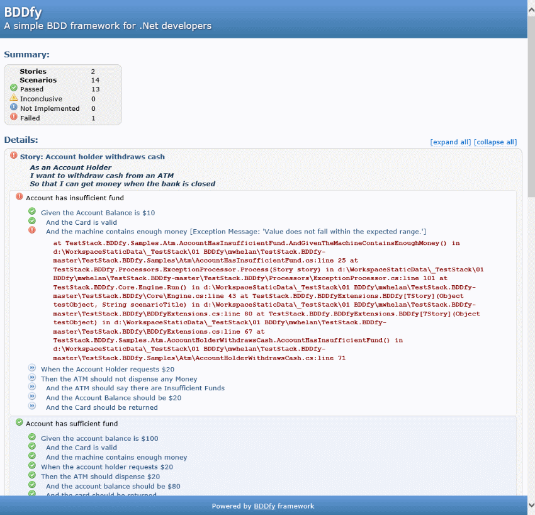The height and width of the screenshot is (515, 535).
Task: Click not-executed icon for 'And the Card should be returned'
Action: (x=32, y=406)
